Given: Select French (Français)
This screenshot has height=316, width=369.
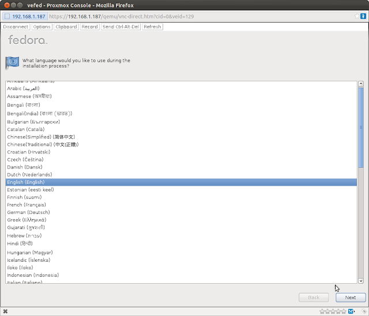Looking at the screenshot, I should coord(181,205).
